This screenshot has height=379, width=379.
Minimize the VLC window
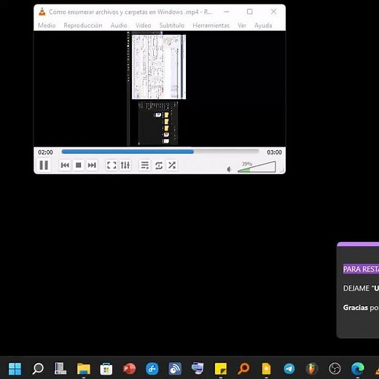click(x=226, y=12)
